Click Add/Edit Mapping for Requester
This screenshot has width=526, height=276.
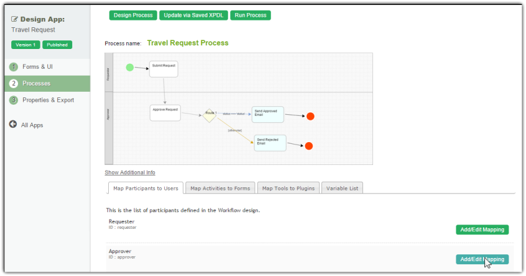coord(482,230)
